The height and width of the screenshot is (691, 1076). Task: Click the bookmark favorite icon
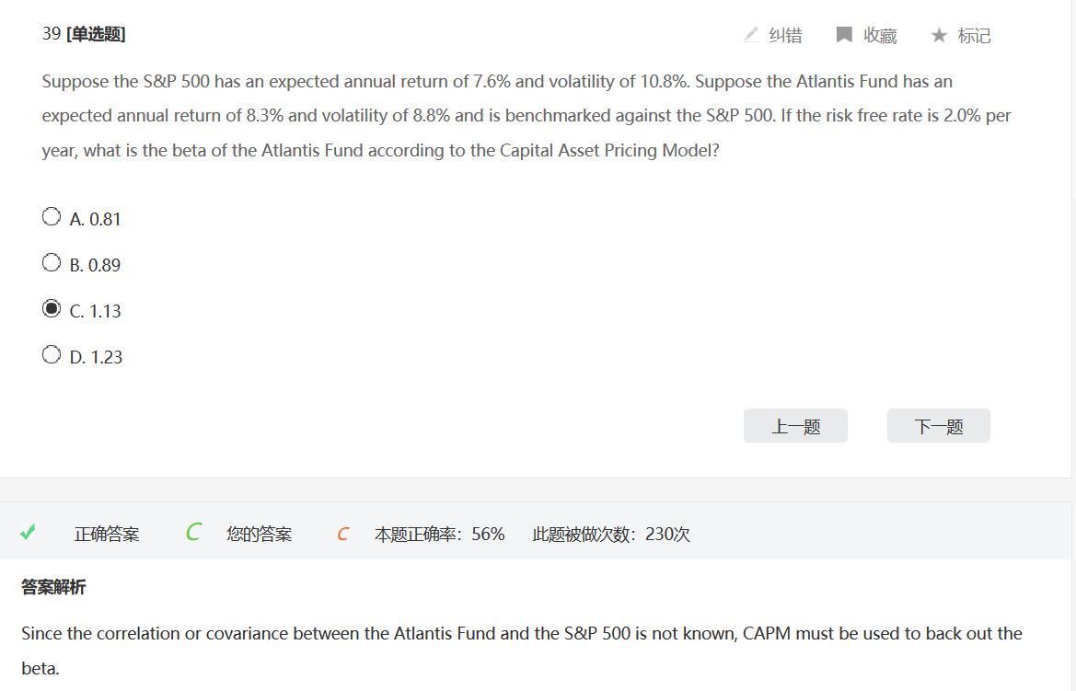click(843, 35)
